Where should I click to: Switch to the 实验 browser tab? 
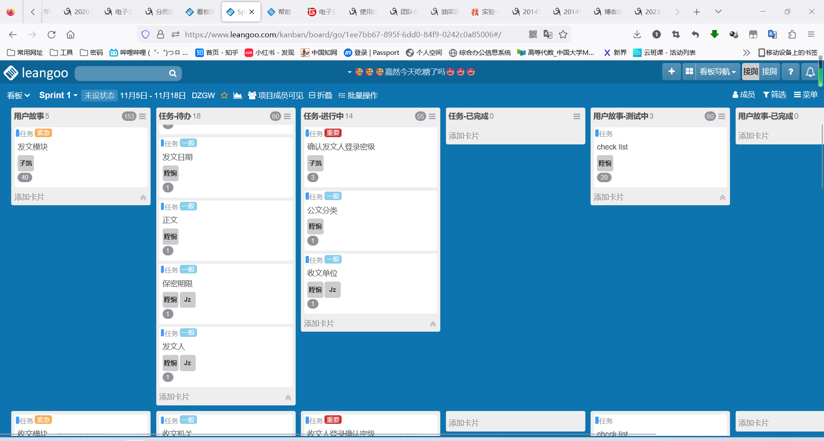coord(485,12)
